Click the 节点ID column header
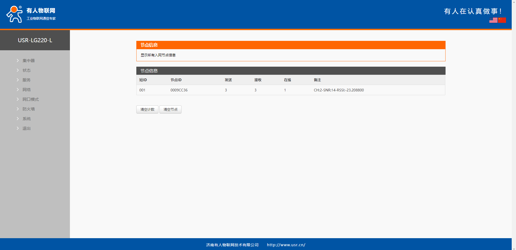The height and width of the screenshot is (250, 516). click(176, 80)
